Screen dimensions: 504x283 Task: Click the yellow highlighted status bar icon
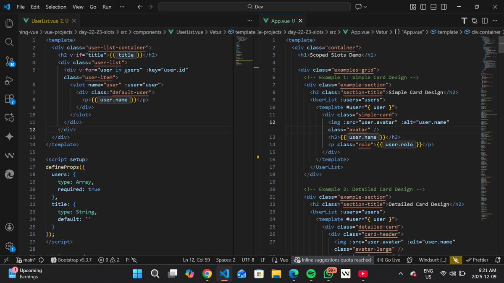pyautogui.click(x=455, y=260)
